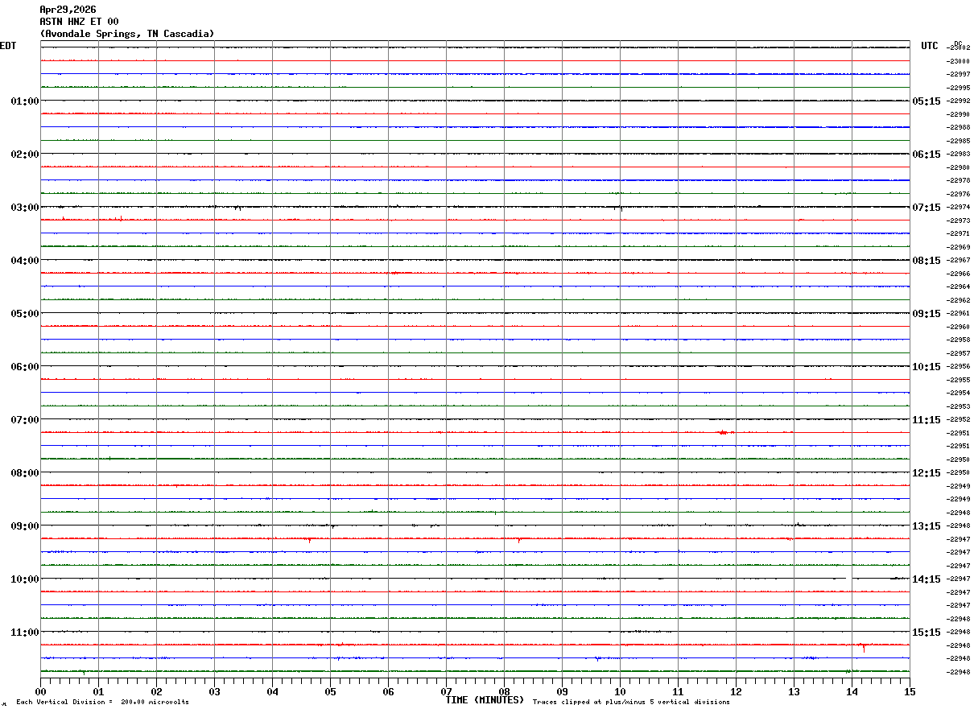Click minute 06 on the time axis
The height and width of the screenshot is (713, 974).
tap(388, 691)
